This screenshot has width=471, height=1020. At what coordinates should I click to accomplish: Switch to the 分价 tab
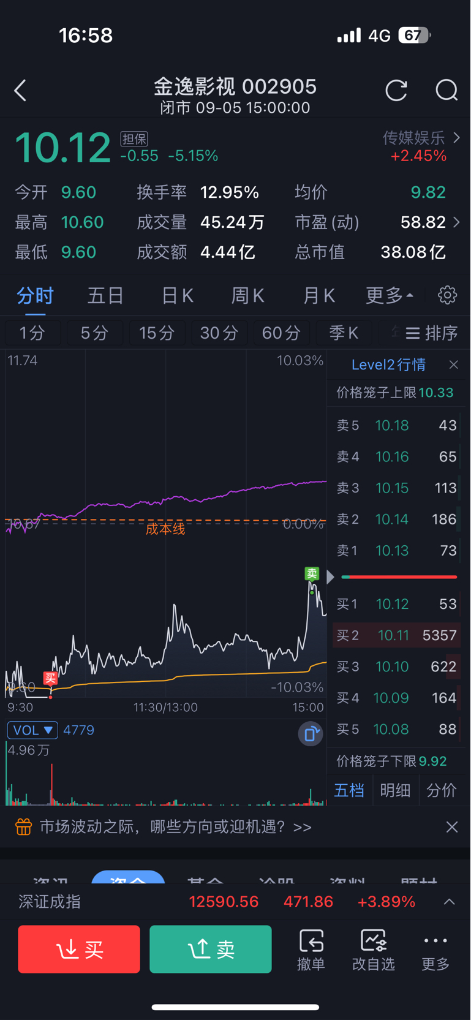[x=441, y=790]
